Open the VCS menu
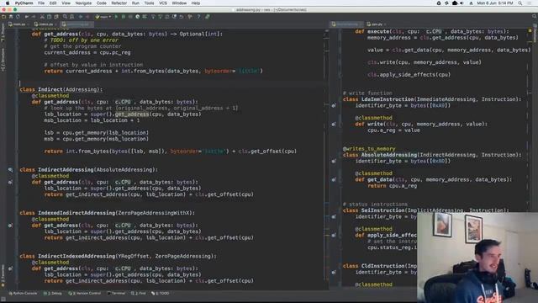Viewport: 538px width, 303px height. 163,3
